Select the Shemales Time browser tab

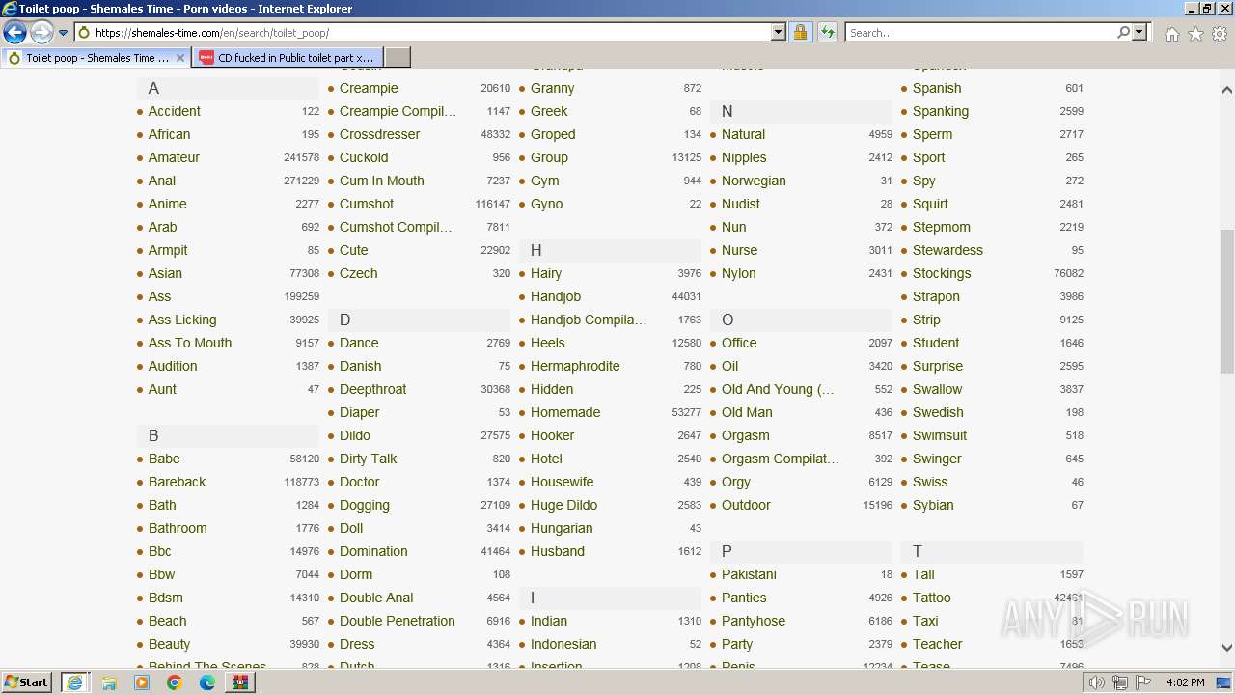point(96,58)
